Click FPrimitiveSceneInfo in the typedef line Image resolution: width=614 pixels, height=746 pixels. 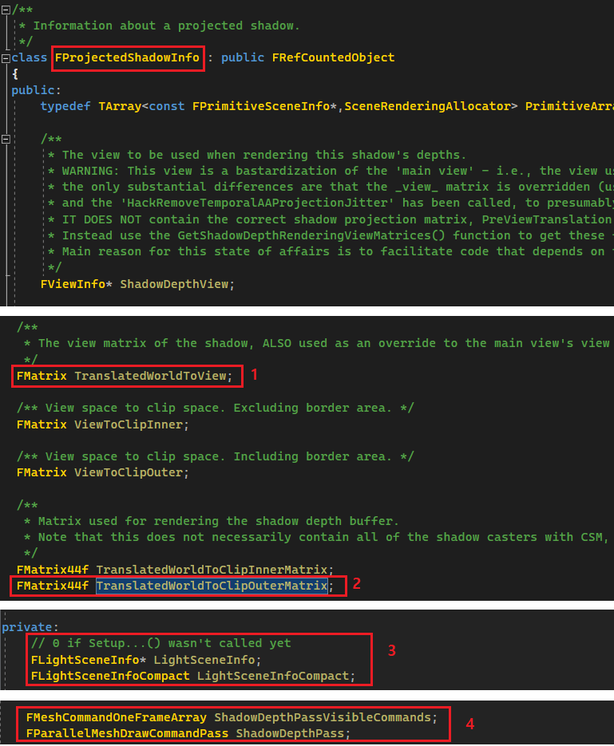click(x=261, y=106)
